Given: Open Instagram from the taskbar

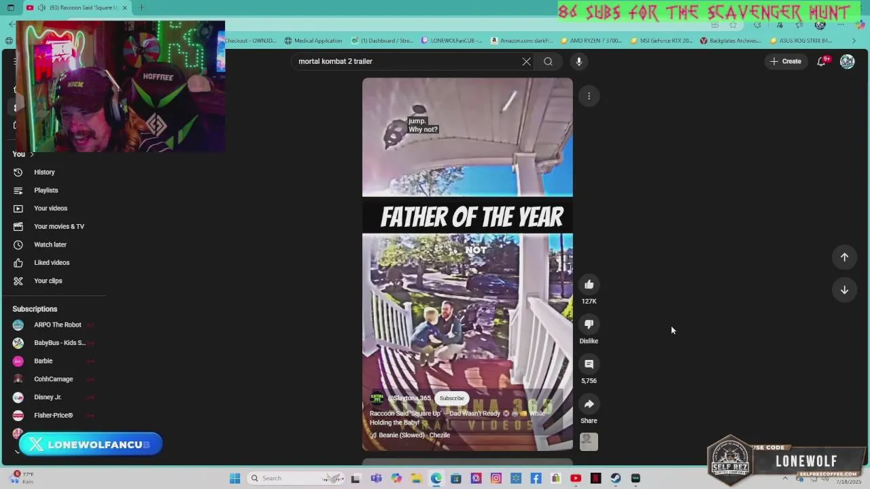Looking at the screenshot, I should coord(496,478).
